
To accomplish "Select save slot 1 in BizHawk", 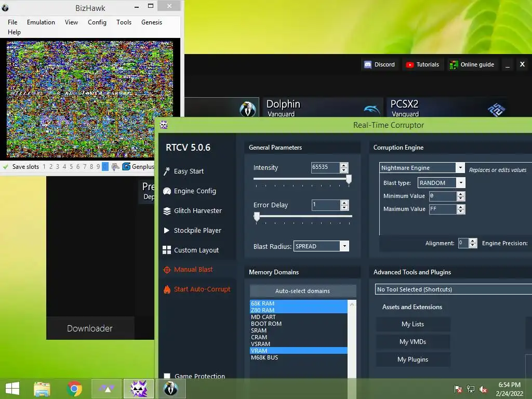I will [44, 167].
